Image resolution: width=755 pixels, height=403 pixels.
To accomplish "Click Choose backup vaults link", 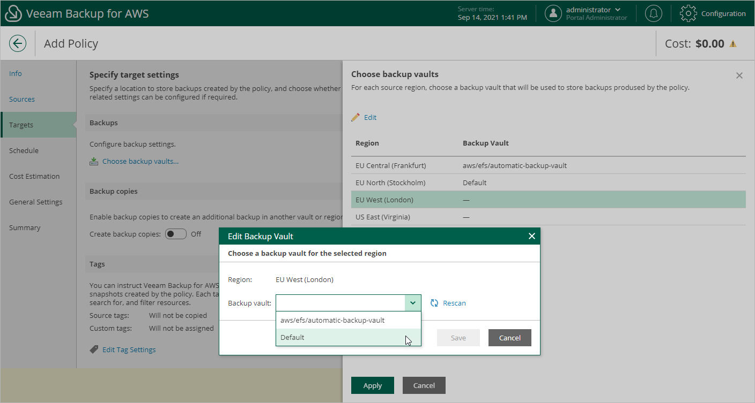I will coord(140,161).
